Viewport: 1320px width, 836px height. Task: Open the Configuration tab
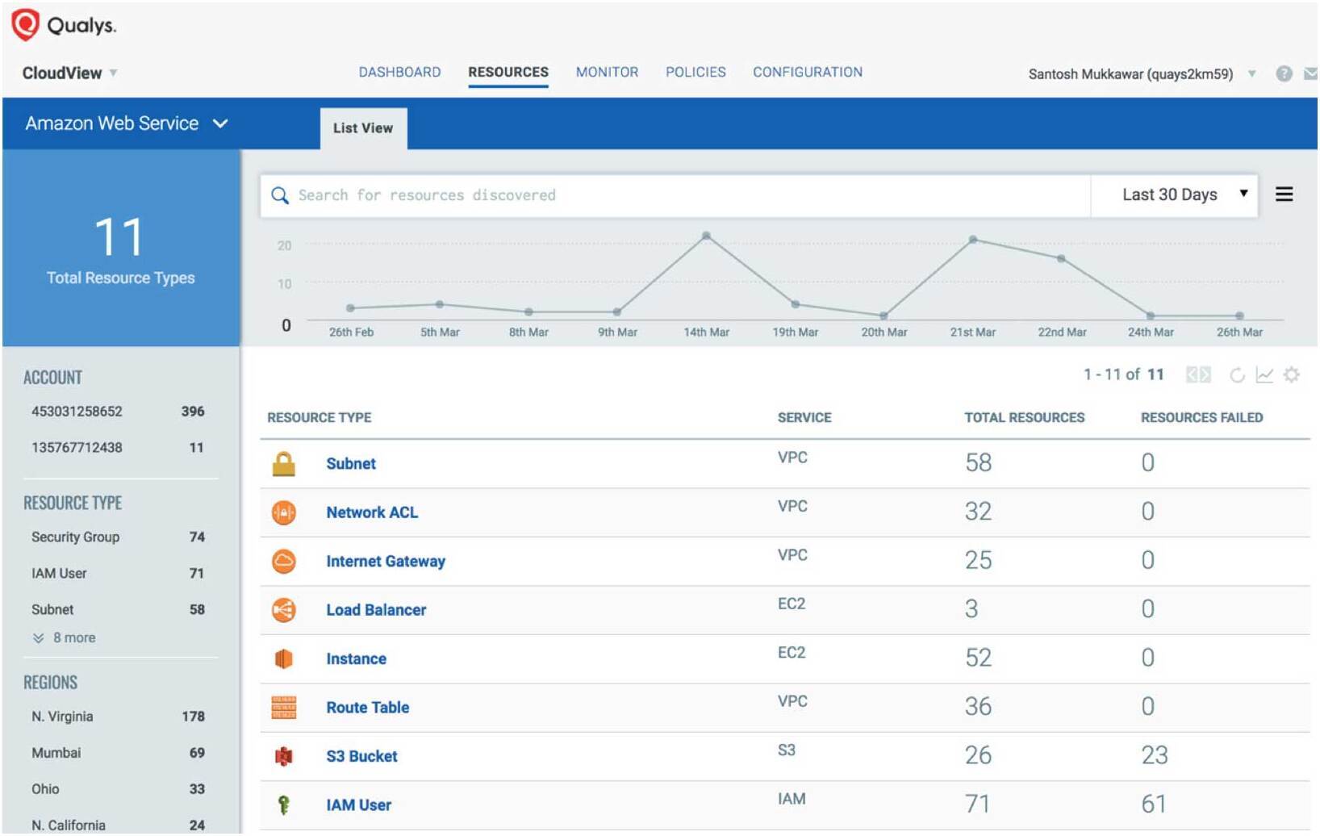pyautogui.click(x=808, y=73)
